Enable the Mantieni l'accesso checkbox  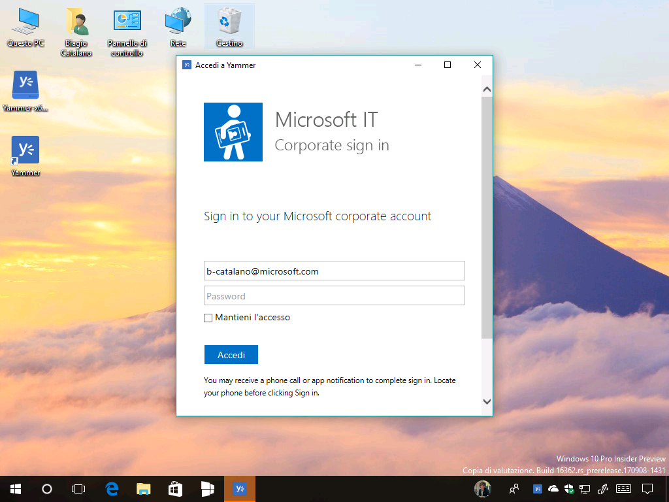click(x=208, y=318)
